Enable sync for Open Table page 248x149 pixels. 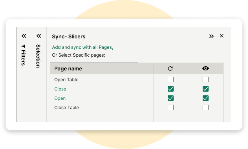171,80
